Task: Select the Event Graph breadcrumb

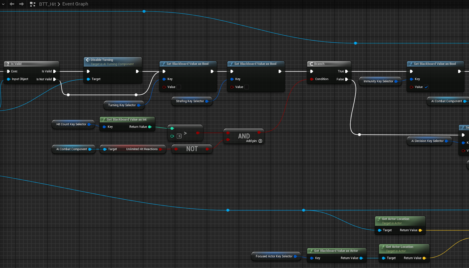Action: pyautogui.click(x=75, y=4)
